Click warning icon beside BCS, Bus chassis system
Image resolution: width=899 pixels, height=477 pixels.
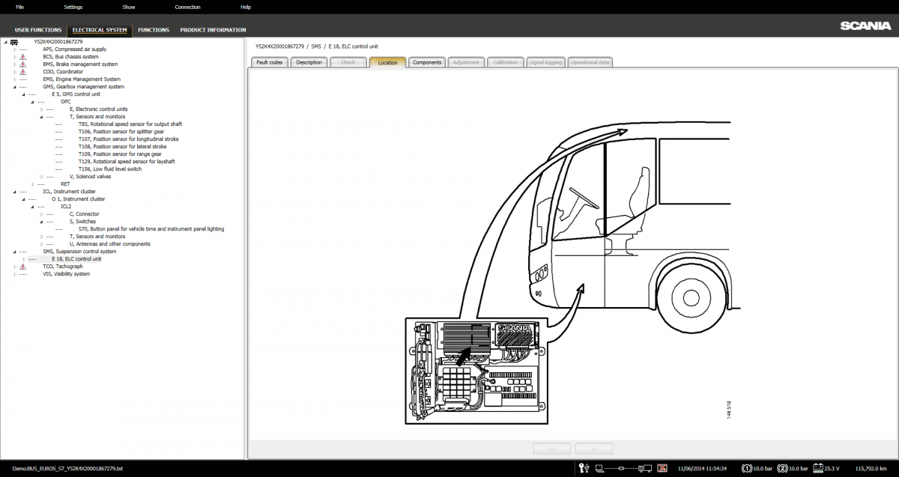(22, 57)
